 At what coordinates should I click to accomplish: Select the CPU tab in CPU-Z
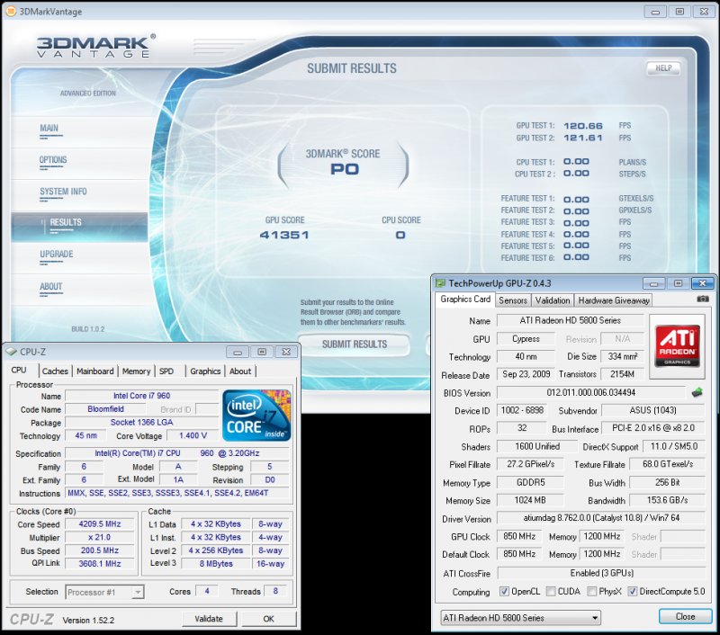click(19, 371)
